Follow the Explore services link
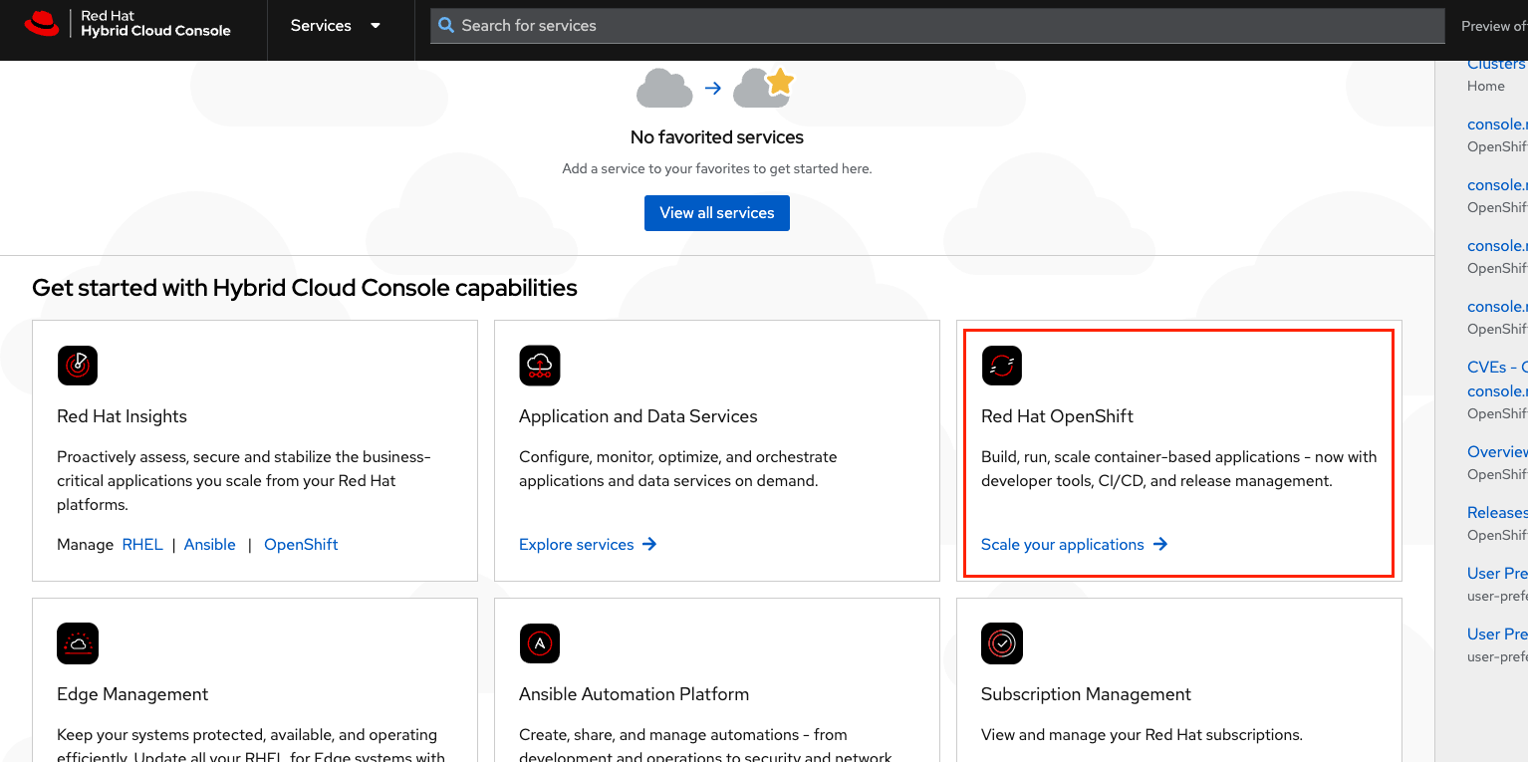 [577, 545]
